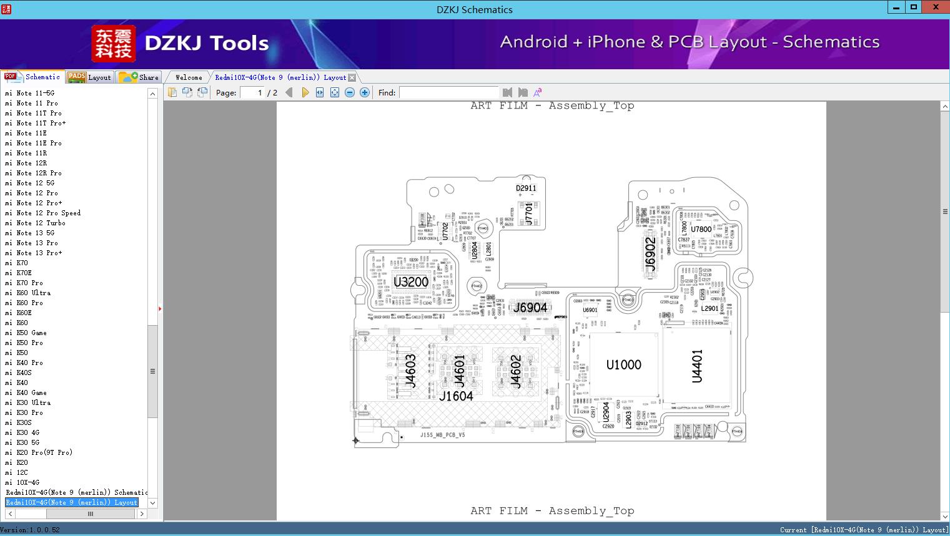
Task: Select 'mi Note 11E' in the list
Action: [x=26, y=133]
